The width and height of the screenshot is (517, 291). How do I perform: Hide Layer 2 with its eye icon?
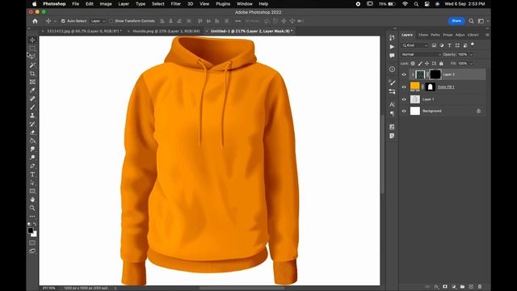coord(404,74)
